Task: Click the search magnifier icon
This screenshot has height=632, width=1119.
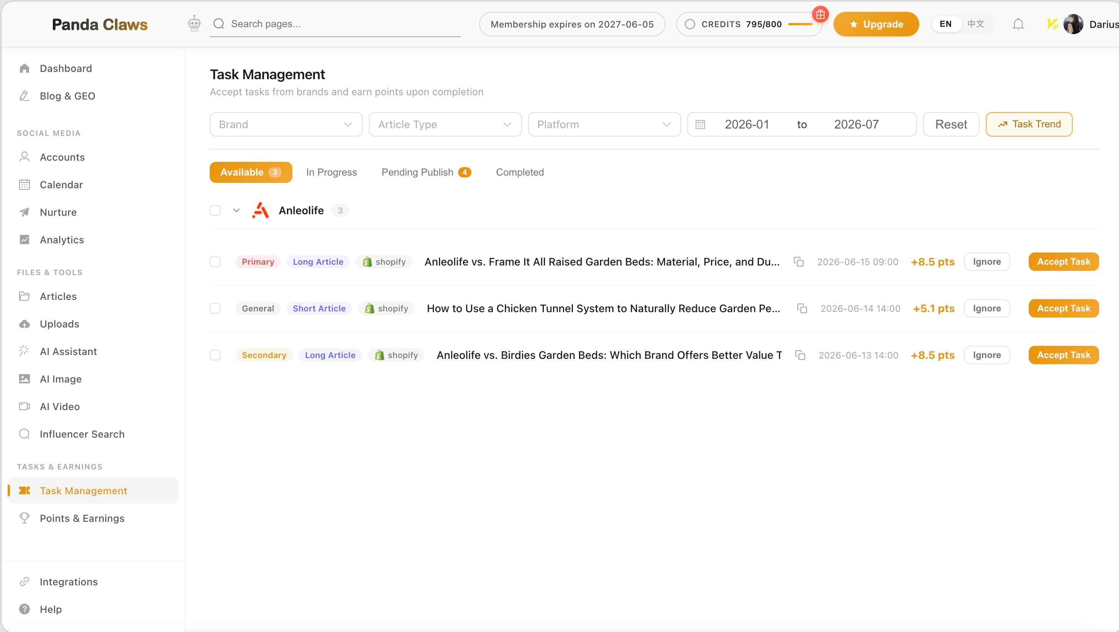Action: 219,23
